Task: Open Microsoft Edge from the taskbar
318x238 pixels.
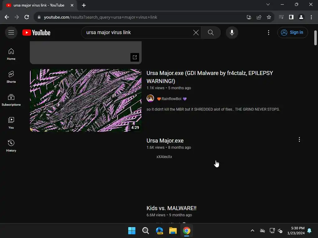Action: click(x=159, y=231)
